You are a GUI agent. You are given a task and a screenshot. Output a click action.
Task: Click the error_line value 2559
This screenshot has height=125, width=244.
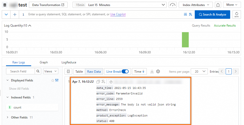point(119,99)
